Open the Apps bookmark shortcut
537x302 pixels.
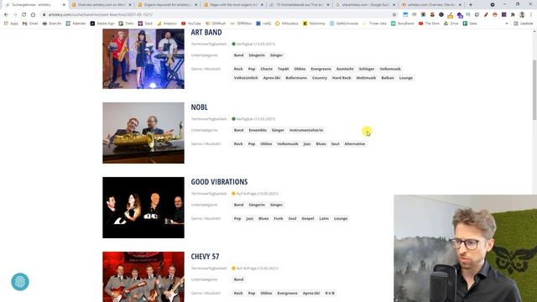pyautogui.click(x=11, y=23)
